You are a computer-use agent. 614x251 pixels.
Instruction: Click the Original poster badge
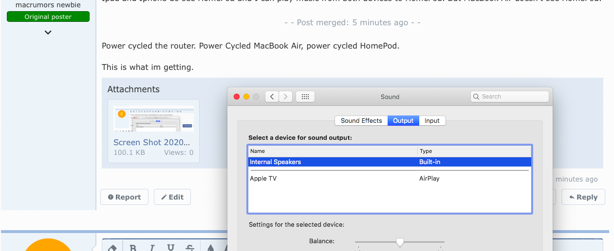click(x=48, y=17)
